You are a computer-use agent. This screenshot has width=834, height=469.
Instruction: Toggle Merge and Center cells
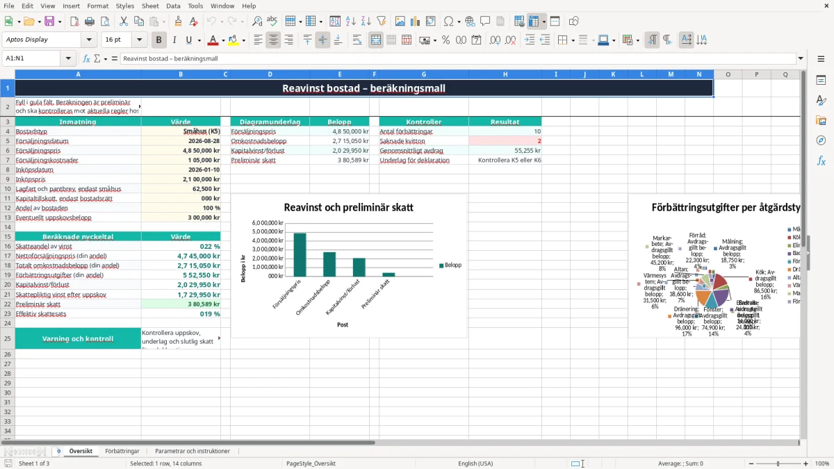point(376,40)
